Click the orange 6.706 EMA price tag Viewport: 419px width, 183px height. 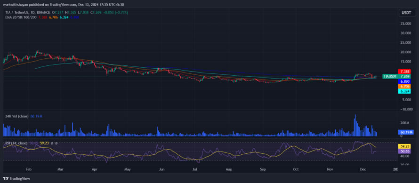[404, 86]
